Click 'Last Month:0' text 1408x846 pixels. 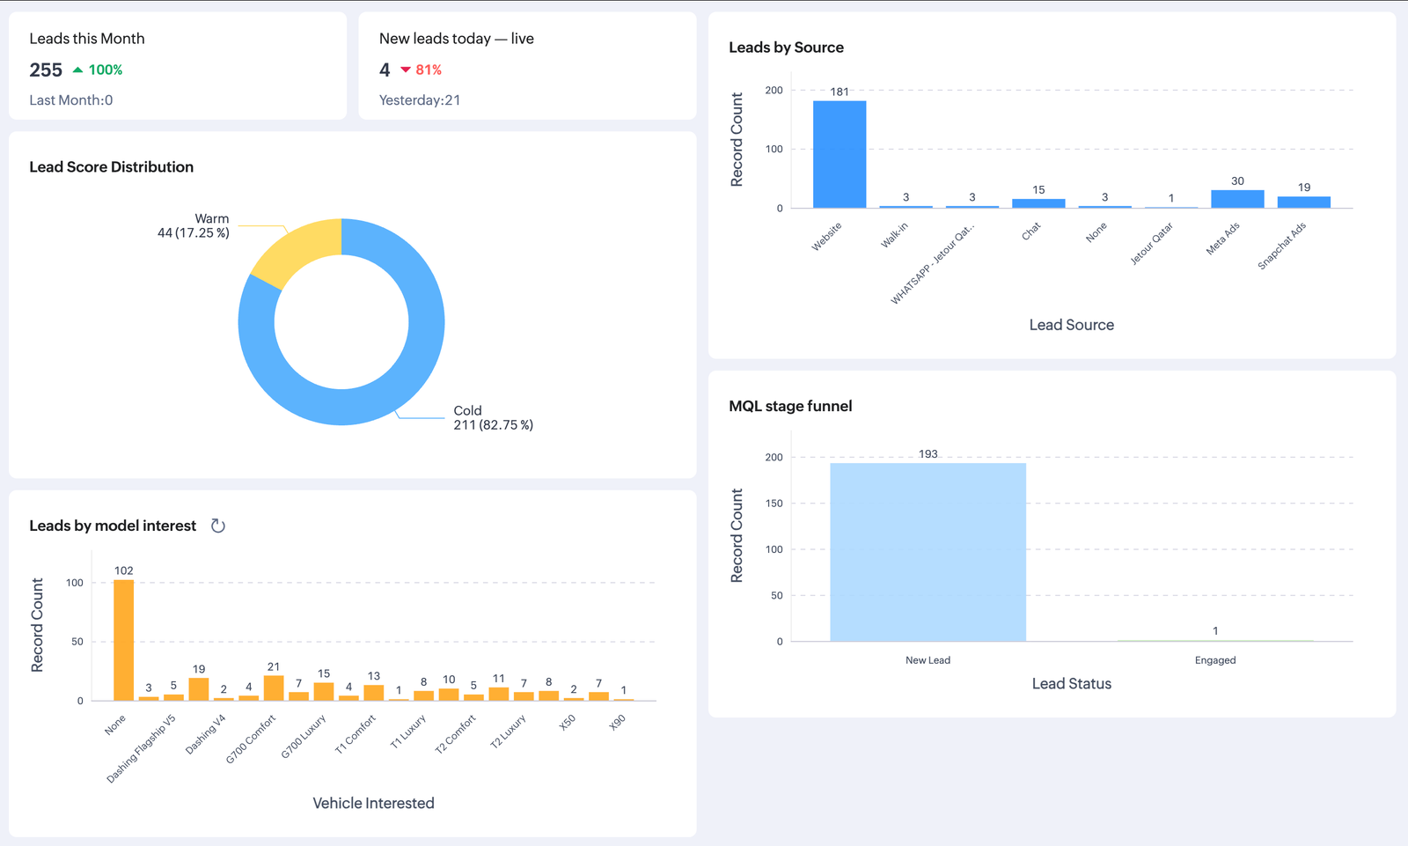71,100
